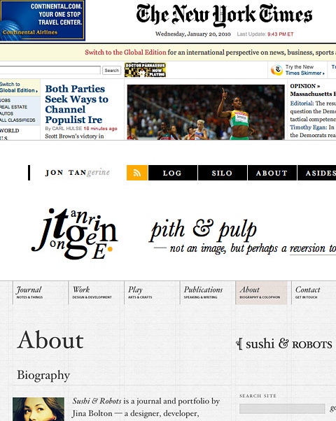The image size is (336, 421).
Task: Click the orange RSS feed icon
Action: pos(137,173)
